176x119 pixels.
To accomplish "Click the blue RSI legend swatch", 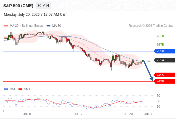I will tap(6, 89).
